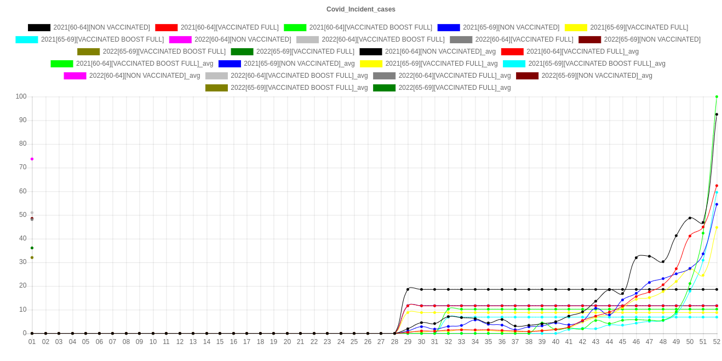Click the magenta 2022[60-64][NON VACCINATED]_avg swatch

click(75, 76)
